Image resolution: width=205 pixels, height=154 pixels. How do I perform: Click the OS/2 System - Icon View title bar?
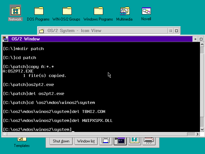tap(106, 31)
